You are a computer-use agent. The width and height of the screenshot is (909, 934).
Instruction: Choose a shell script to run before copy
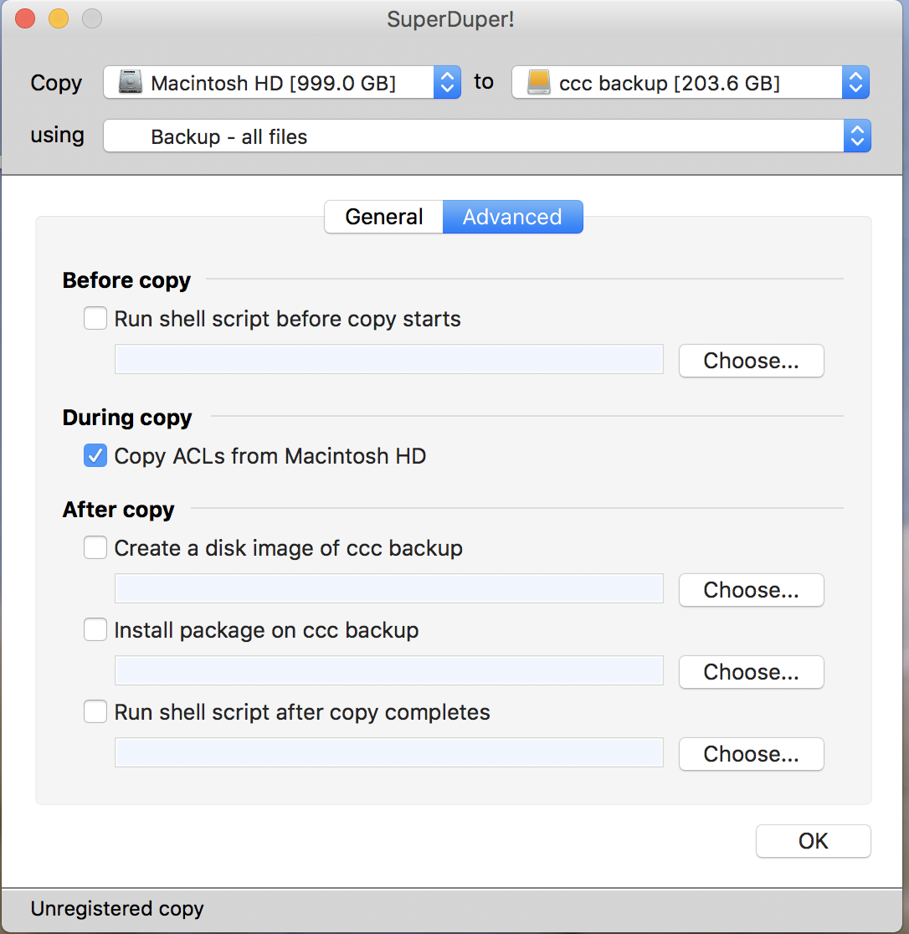pyautogui.click(x=751, y=361)
